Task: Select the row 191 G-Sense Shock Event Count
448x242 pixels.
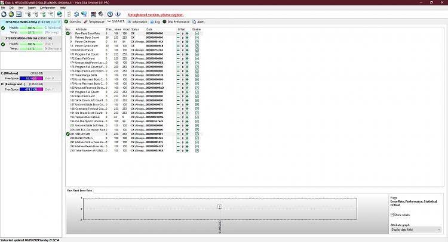Action: 134,113
